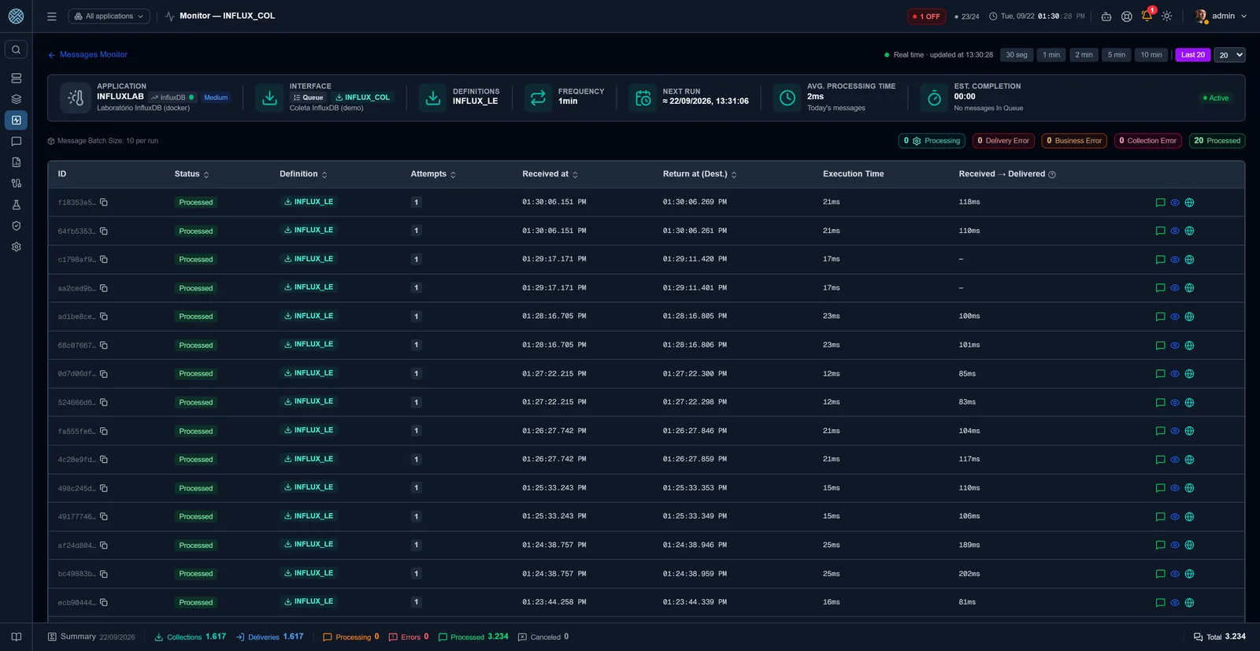Open the settings gear in the sidebar
This screenshot has height=651, width=1260.
pos(16,247)
